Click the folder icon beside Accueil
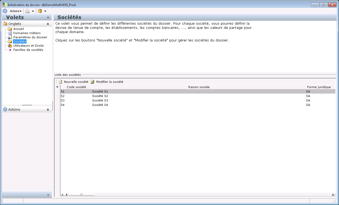 pyautogui.click(x=10, y=29)
